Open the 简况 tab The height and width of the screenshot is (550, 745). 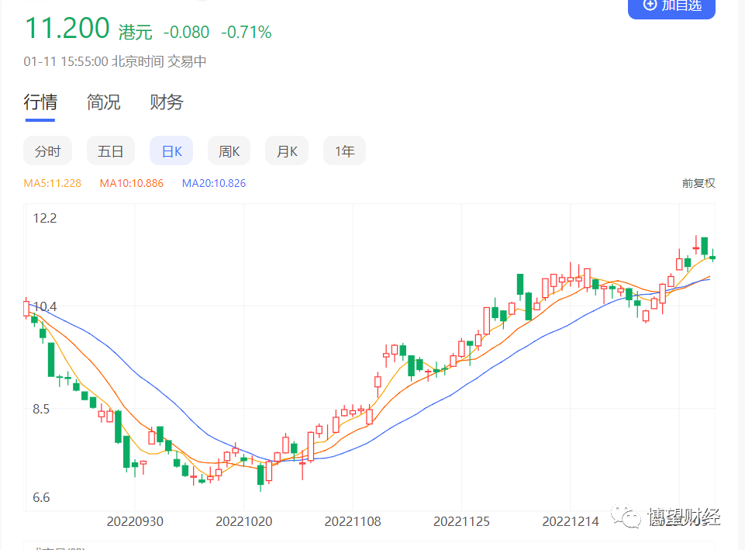pyautogui.click(x=104, y=102)
